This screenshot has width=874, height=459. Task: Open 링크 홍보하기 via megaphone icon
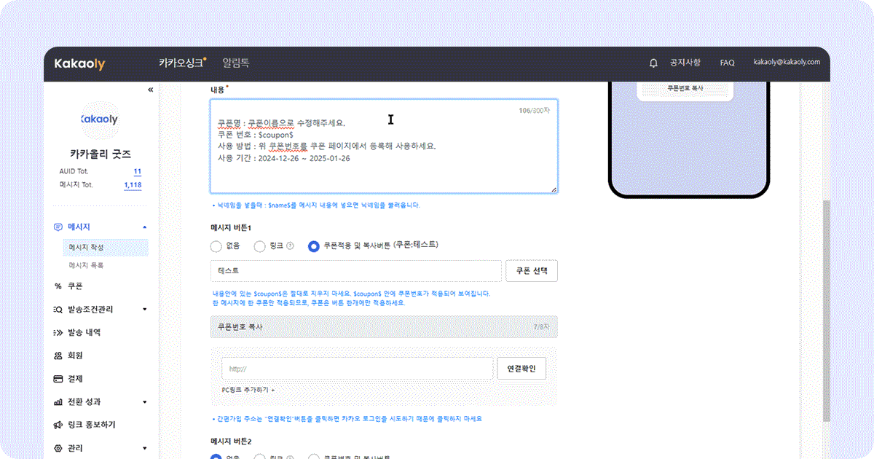[58, 425]
